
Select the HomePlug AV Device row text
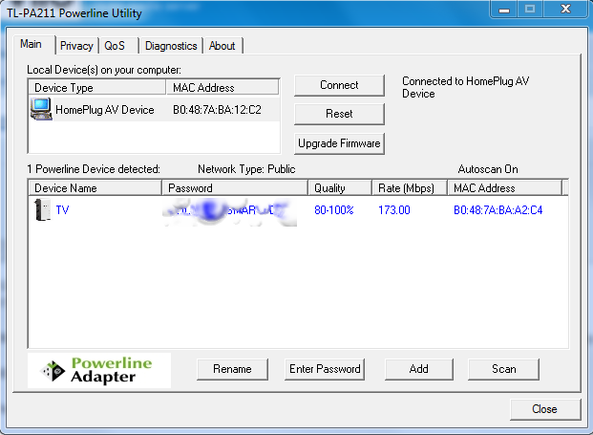(105, 110)
